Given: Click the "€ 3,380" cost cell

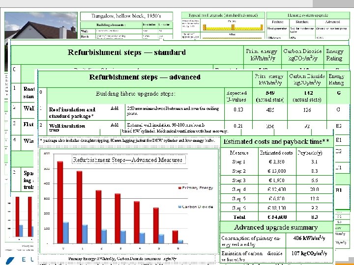Looking at the screenshot, I should [x=276, y=162].
